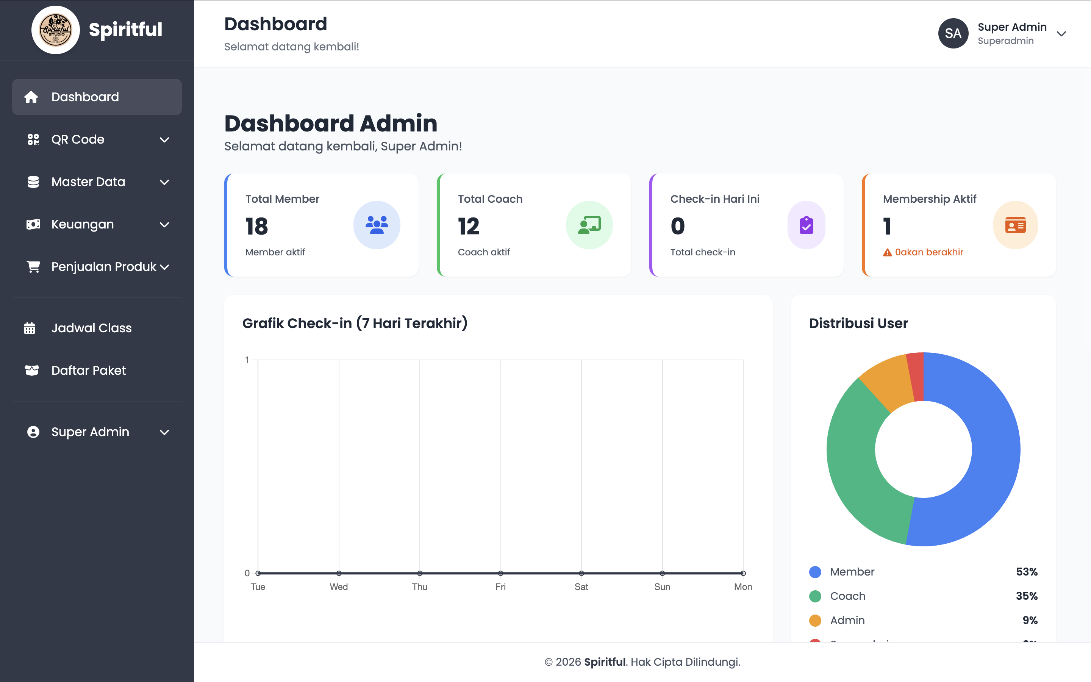Image resolution: width=1091 pixels, height=682 pixels.
Task: Expand the Super Admin sidebar chevron
Action: (164, 432)
